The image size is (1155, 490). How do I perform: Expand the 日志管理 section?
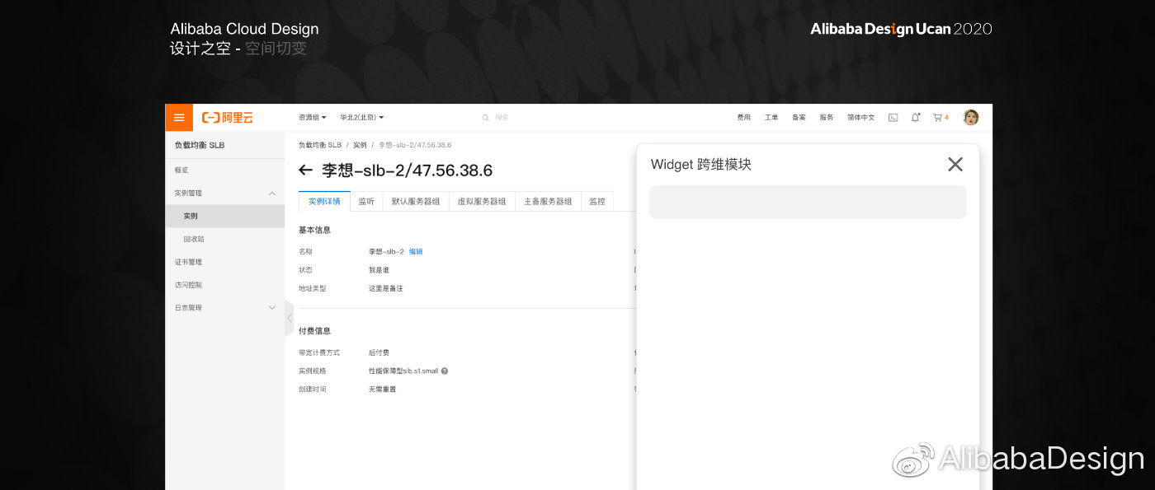(x=272, y=307)
